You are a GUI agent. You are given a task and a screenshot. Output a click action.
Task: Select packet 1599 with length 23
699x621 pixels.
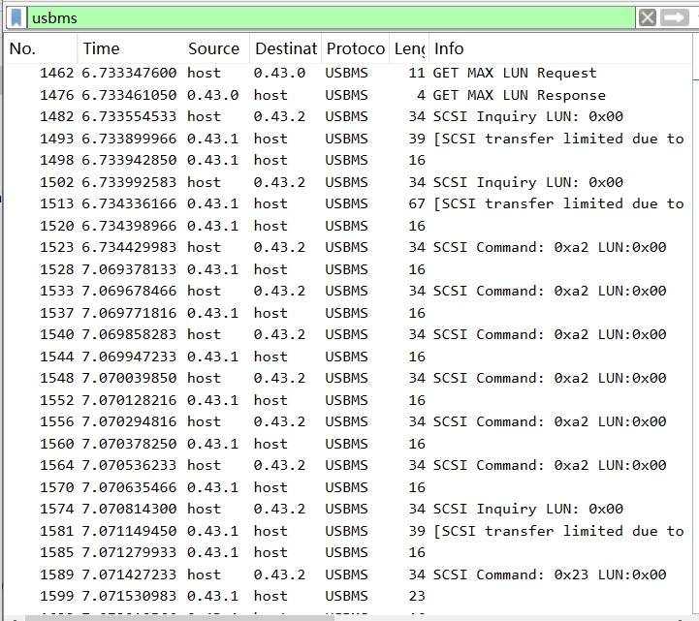coord(349,596)
